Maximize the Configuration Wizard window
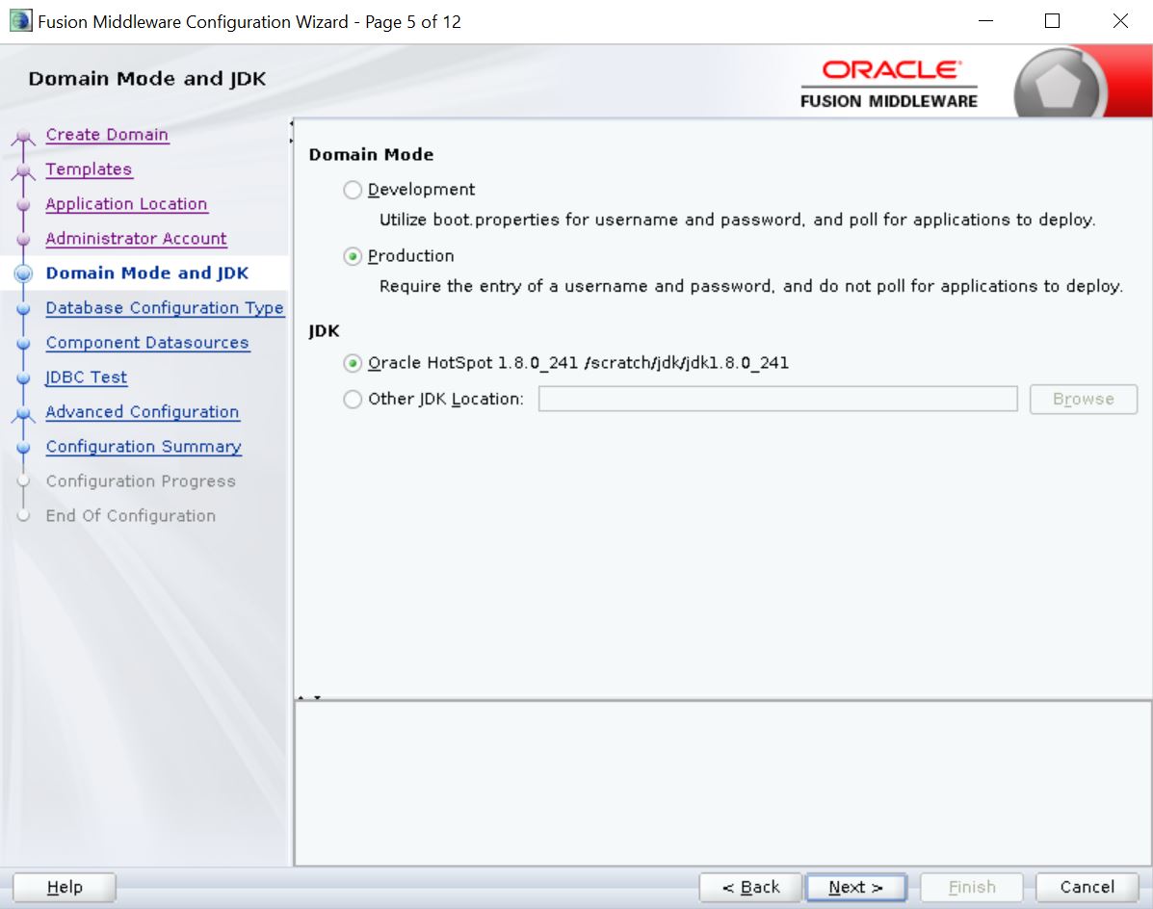This screenshot has width=1153, height=909. click(x=1052, y=21)
